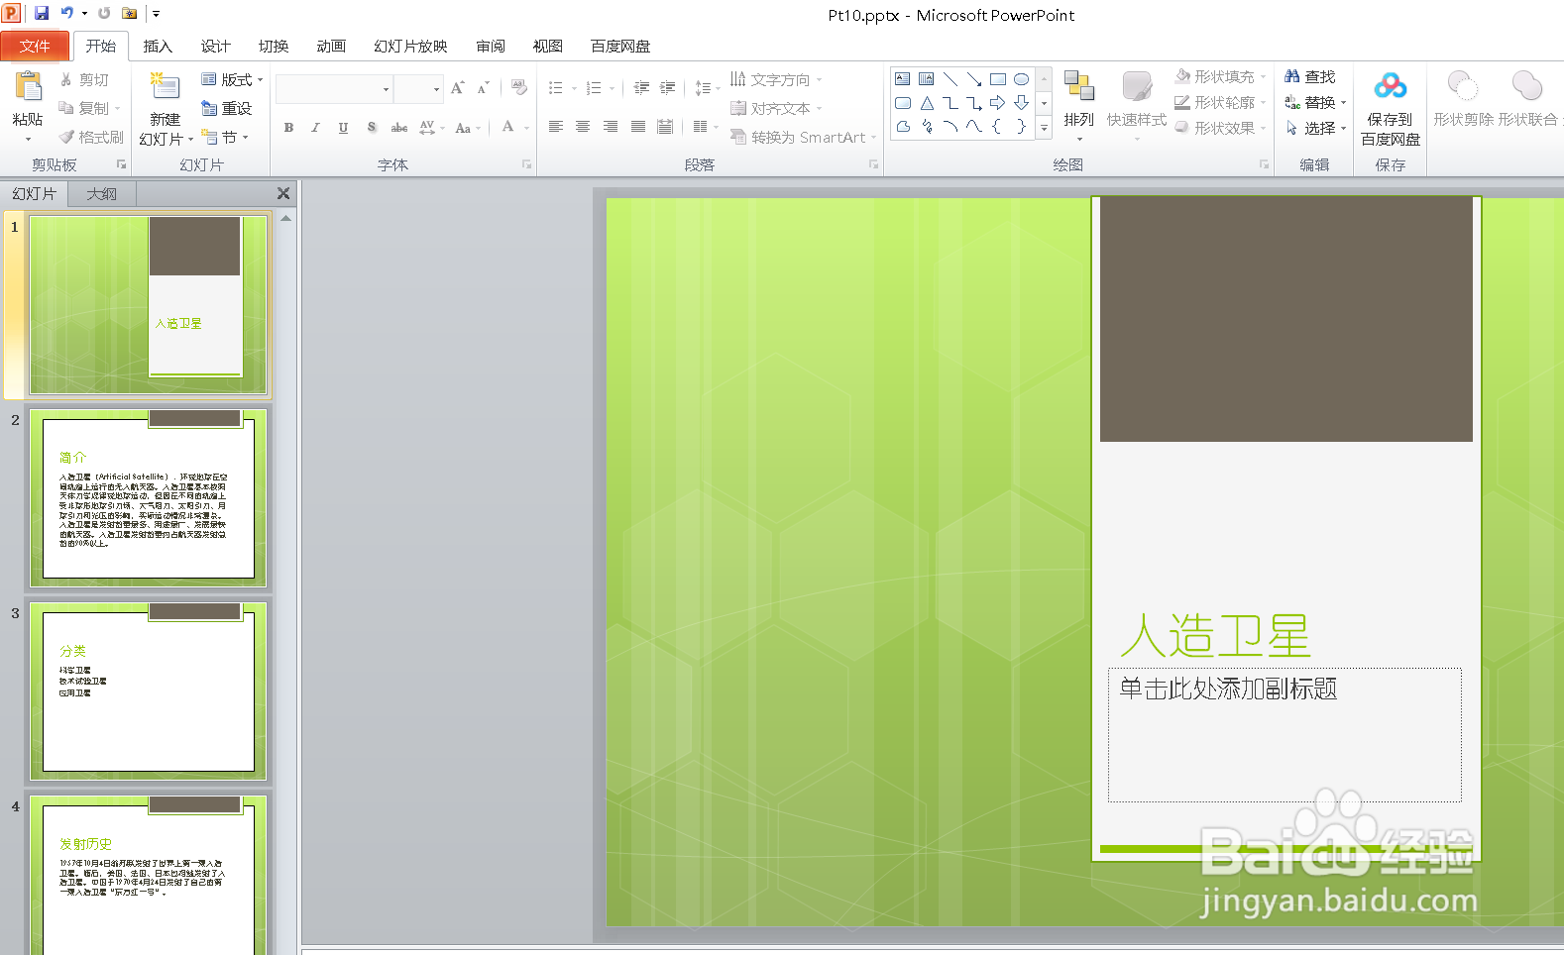Select the oval shape
Viewport: 1564px width, 955px height.
(1021, 79)
